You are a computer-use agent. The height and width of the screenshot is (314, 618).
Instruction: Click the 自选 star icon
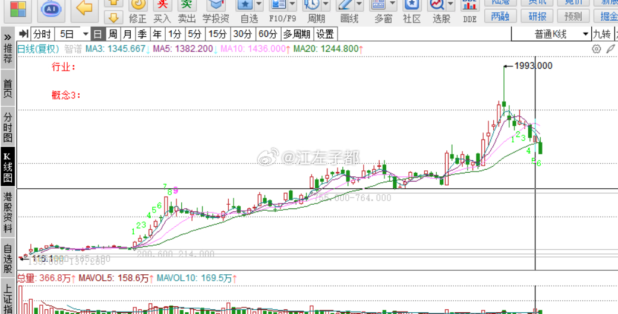click(245, 5)
